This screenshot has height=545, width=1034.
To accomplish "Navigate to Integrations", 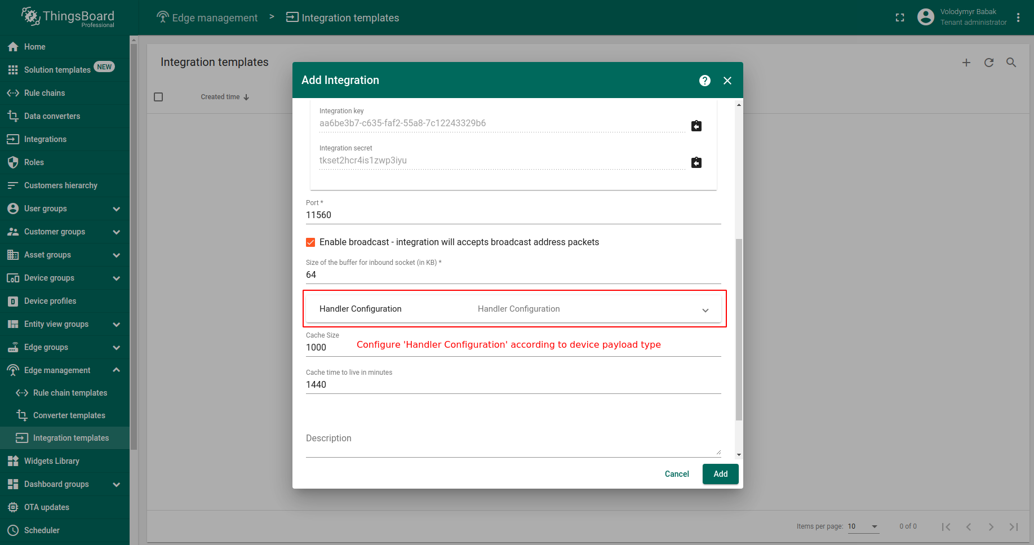I will pos(65,139).
